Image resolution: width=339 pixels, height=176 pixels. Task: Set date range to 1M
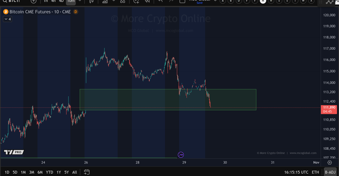point(23,172)
